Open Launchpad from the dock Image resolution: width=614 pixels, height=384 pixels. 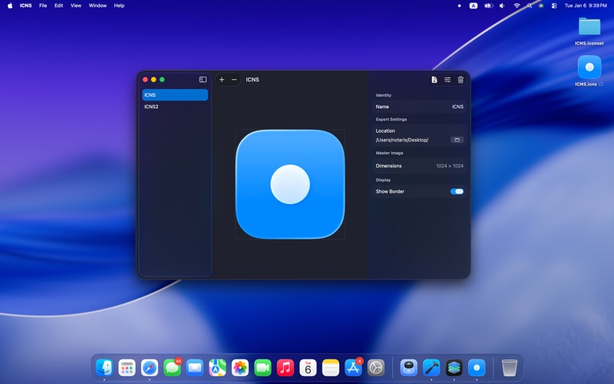tap(127, 368)
